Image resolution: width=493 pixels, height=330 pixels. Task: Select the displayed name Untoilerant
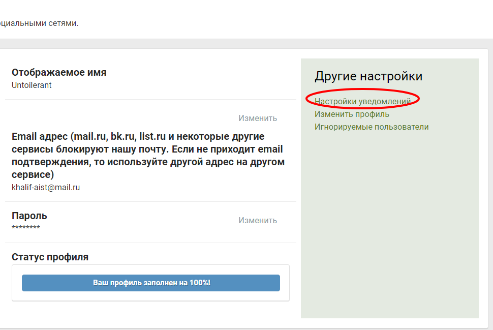[x=32, y=85]
